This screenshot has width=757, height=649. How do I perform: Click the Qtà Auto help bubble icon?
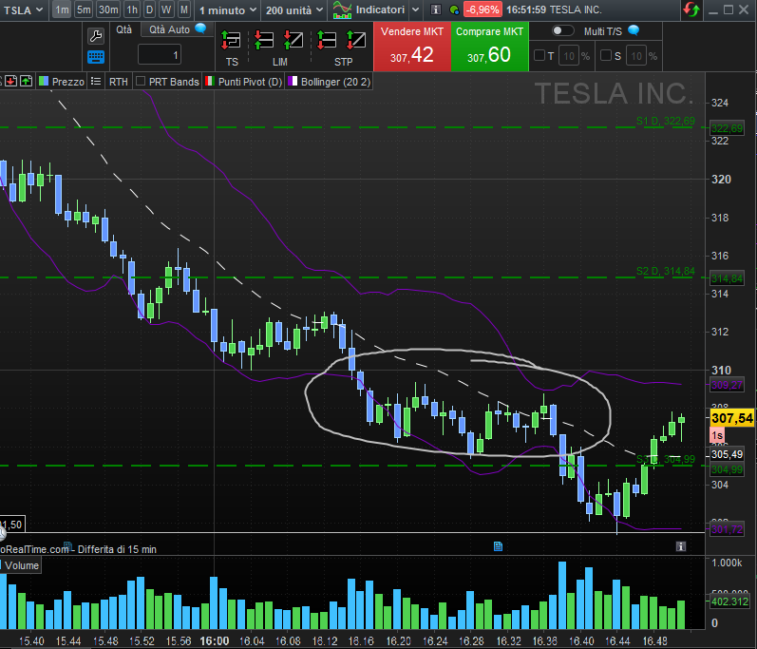[200, 29]
